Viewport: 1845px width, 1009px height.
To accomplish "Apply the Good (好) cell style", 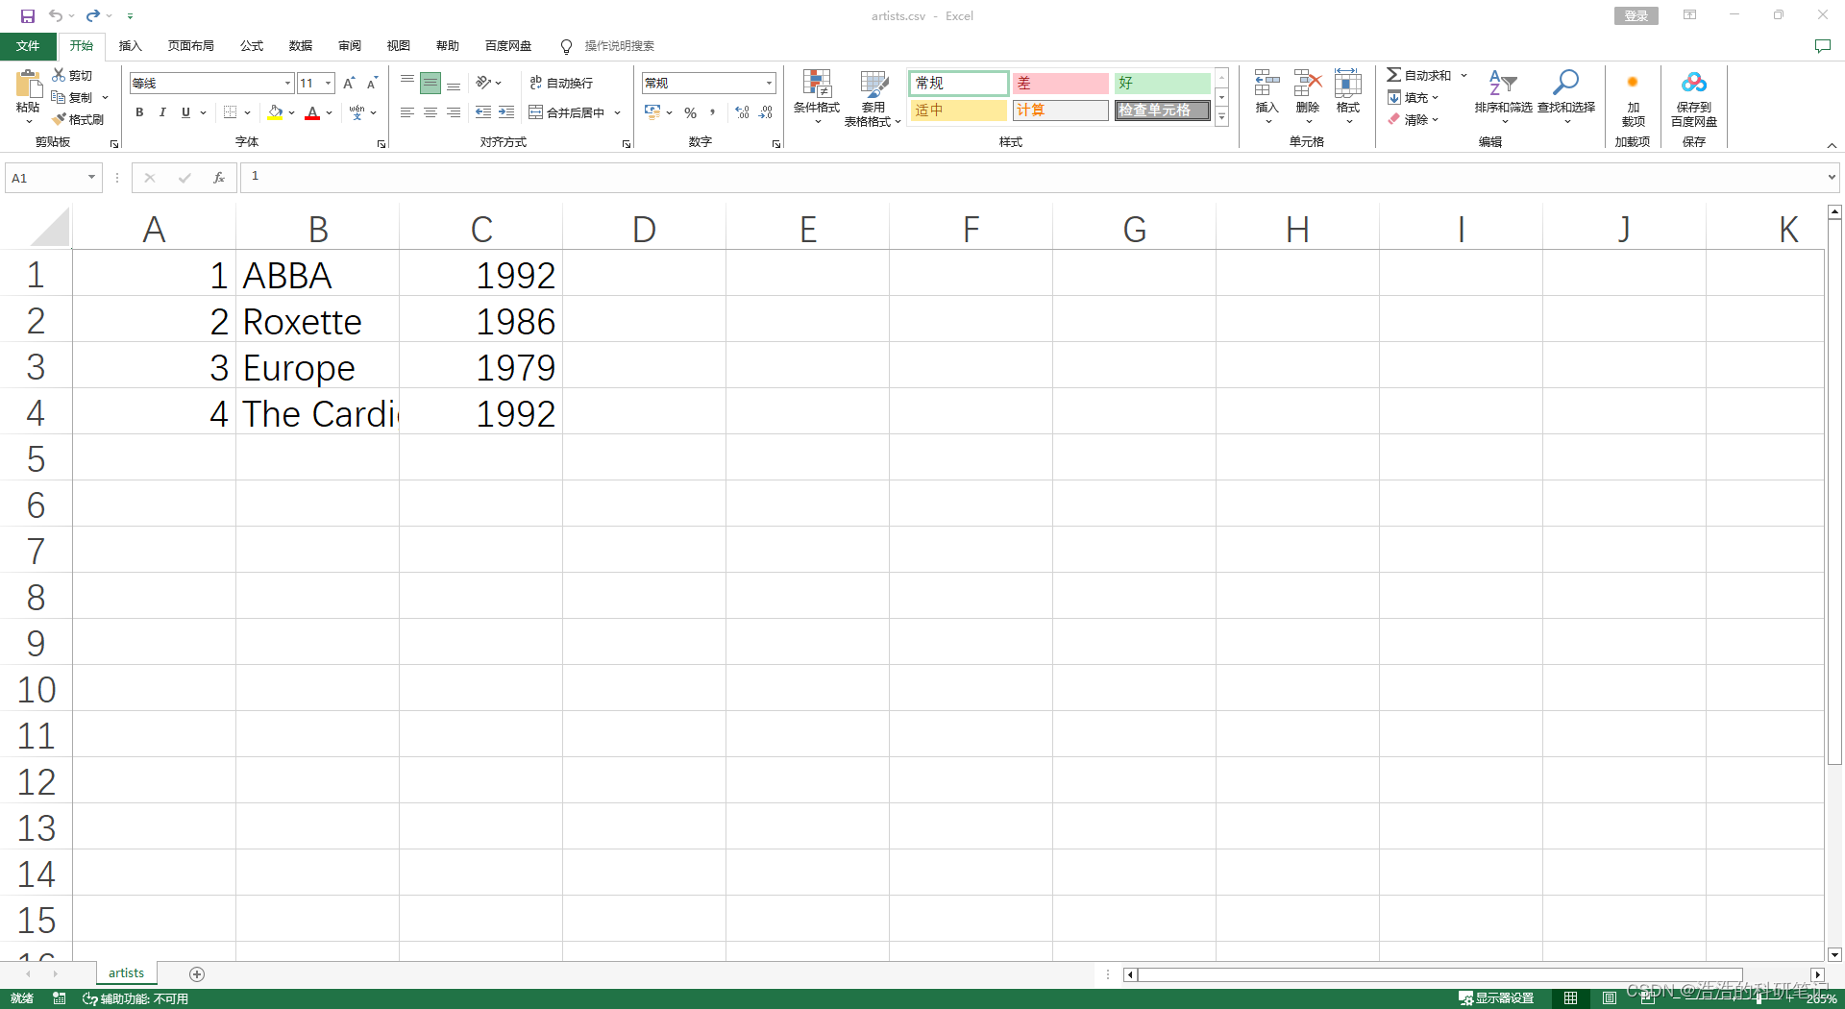I will pos(1162,84).
